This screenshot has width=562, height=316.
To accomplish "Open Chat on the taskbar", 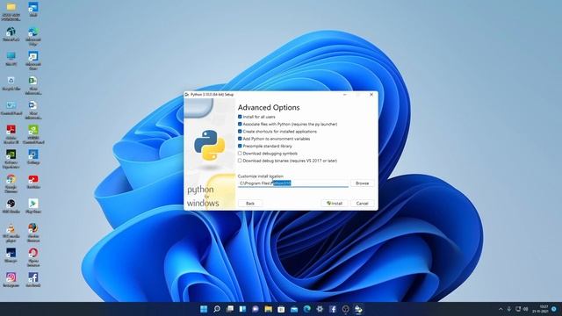I will click(x=256, y=309).
